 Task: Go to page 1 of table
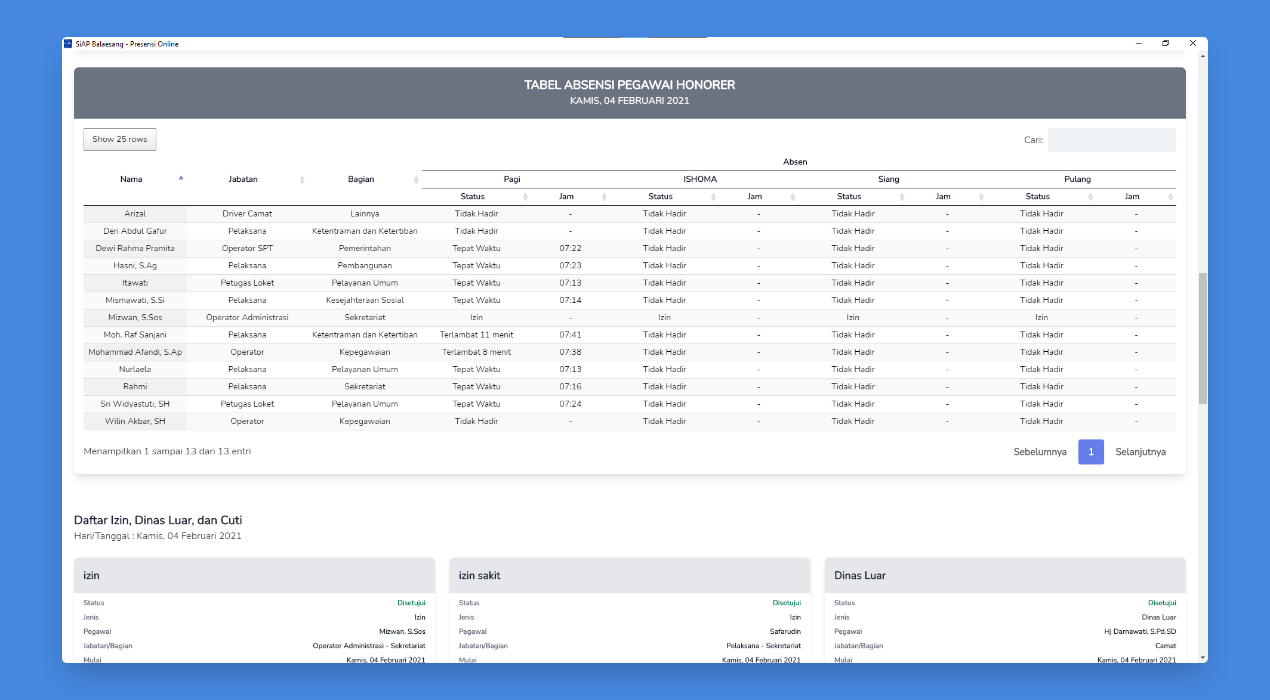pos(1090,452)
